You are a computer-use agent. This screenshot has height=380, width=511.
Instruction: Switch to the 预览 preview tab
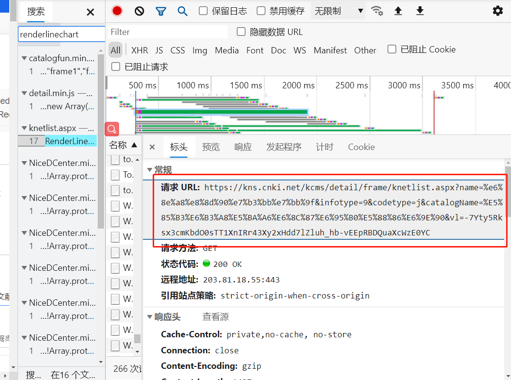pos(211,147)
